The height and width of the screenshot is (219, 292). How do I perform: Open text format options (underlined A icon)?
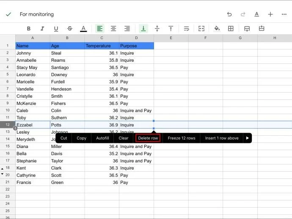[256, 14]
